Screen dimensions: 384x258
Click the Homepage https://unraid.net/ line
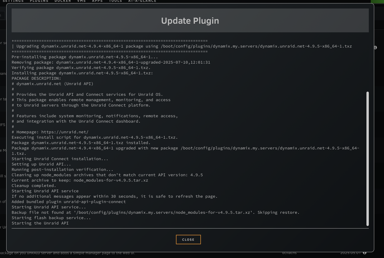click(50, 132)
